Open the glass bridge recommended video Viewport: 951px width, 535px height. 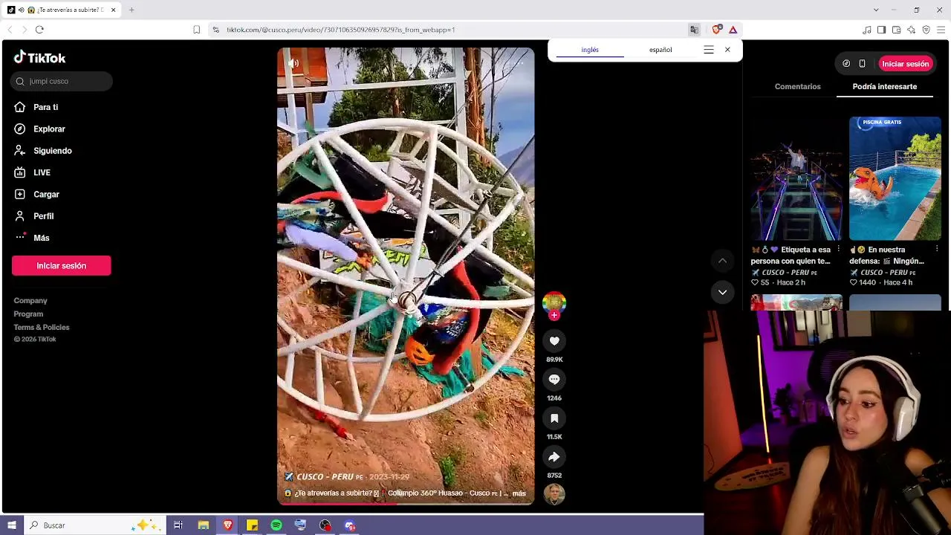[796, 178]
